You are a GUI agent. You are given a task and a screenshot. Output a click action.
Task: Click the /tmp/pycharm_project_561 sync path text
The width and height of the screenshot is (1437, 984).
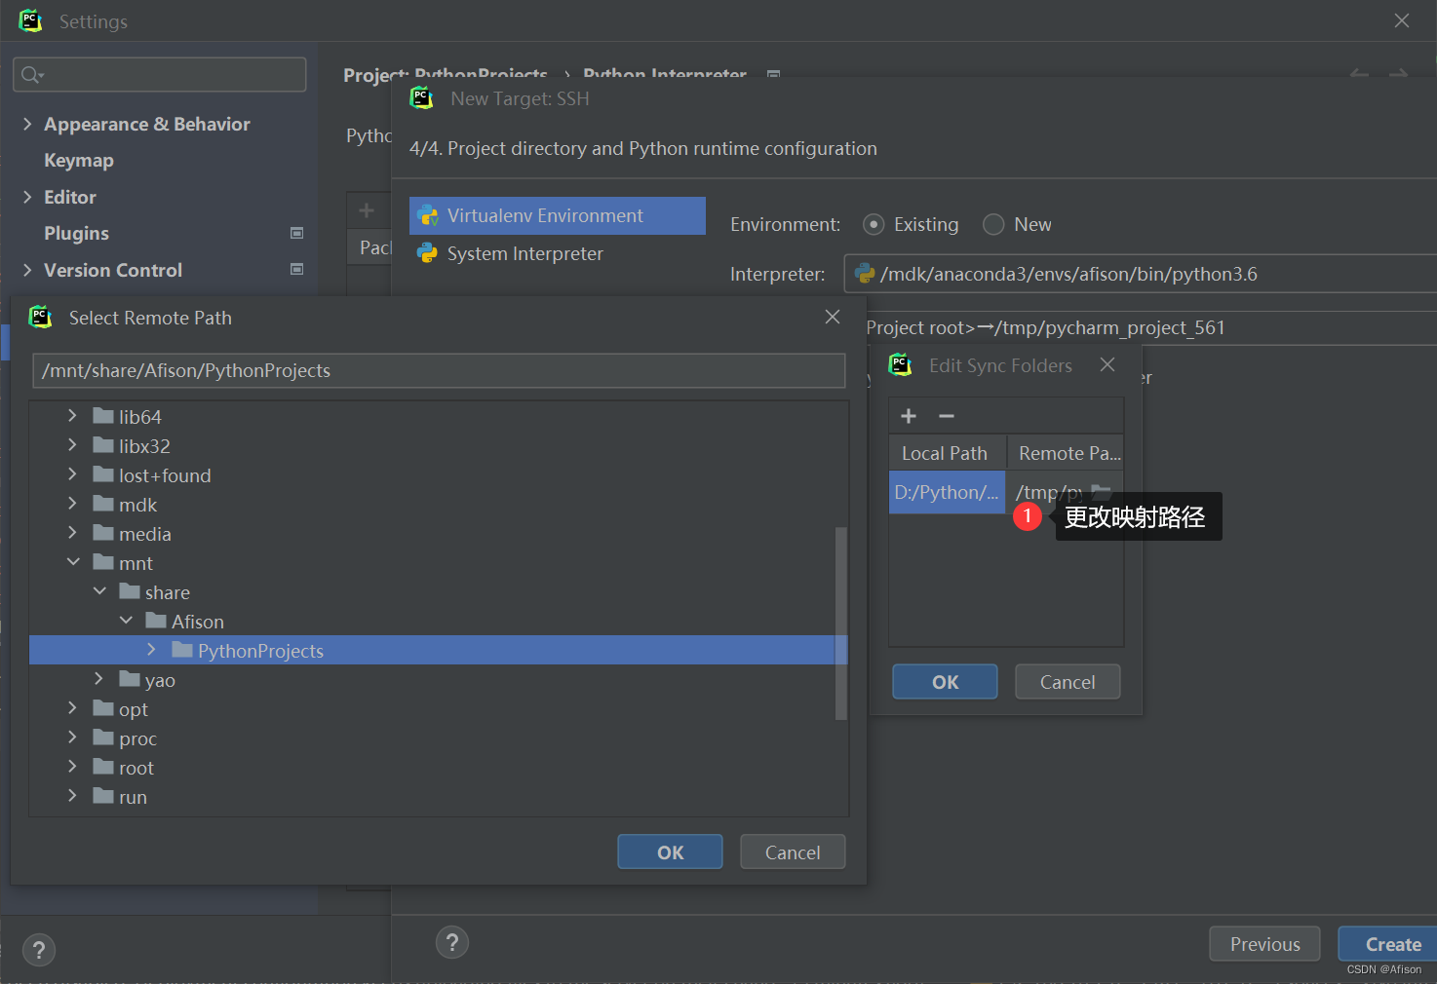pyautogui.click(x=1109, y=327)
